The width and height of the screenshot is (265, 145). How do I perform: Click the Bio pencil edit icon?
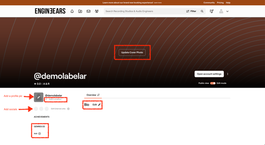[99, 105]
